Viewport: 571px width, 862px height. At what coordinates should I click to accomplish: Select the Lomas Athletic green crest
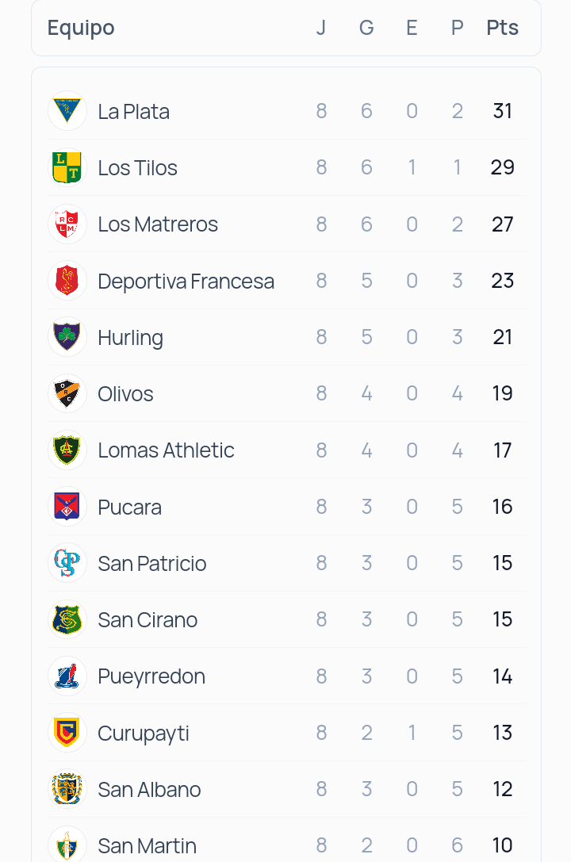pos(67,450)
